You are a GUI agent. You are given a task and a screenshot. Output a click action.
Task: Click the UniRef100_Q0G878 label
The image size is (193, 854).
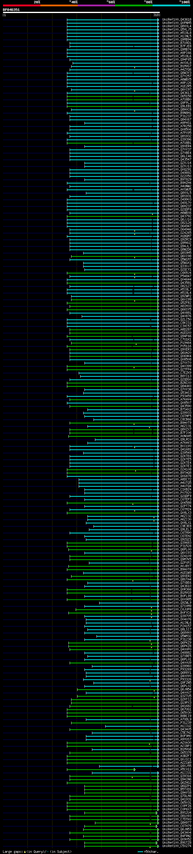pos(176,477)
